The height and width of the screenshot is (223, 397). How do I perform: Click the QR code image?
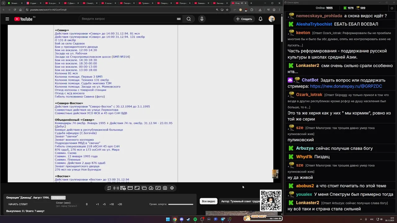pyautogui.click(x=271, y=201)
